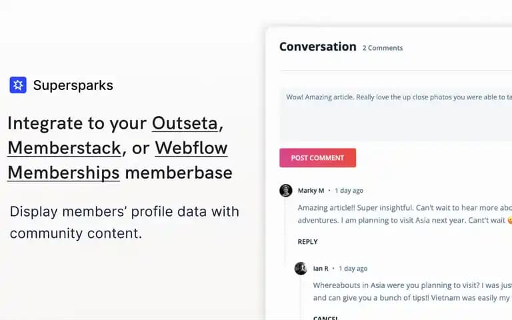Open Marky M's profile avatar
Viewport: 512px width, 320px height.
point(286,191)
